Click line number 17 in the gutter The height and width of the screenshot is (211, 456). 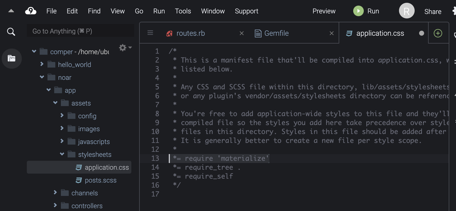(155, 194)
